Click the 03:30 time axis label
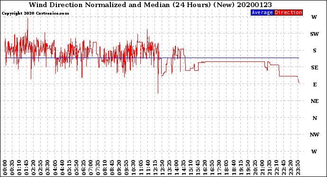The height and width of the screenshot is (177, 327). click(48, 168)
